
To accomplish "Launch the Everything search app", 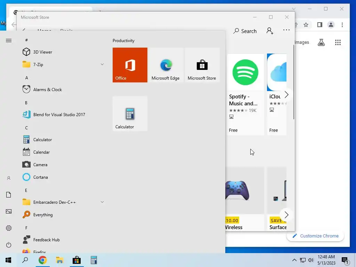I will coord(63,215).
